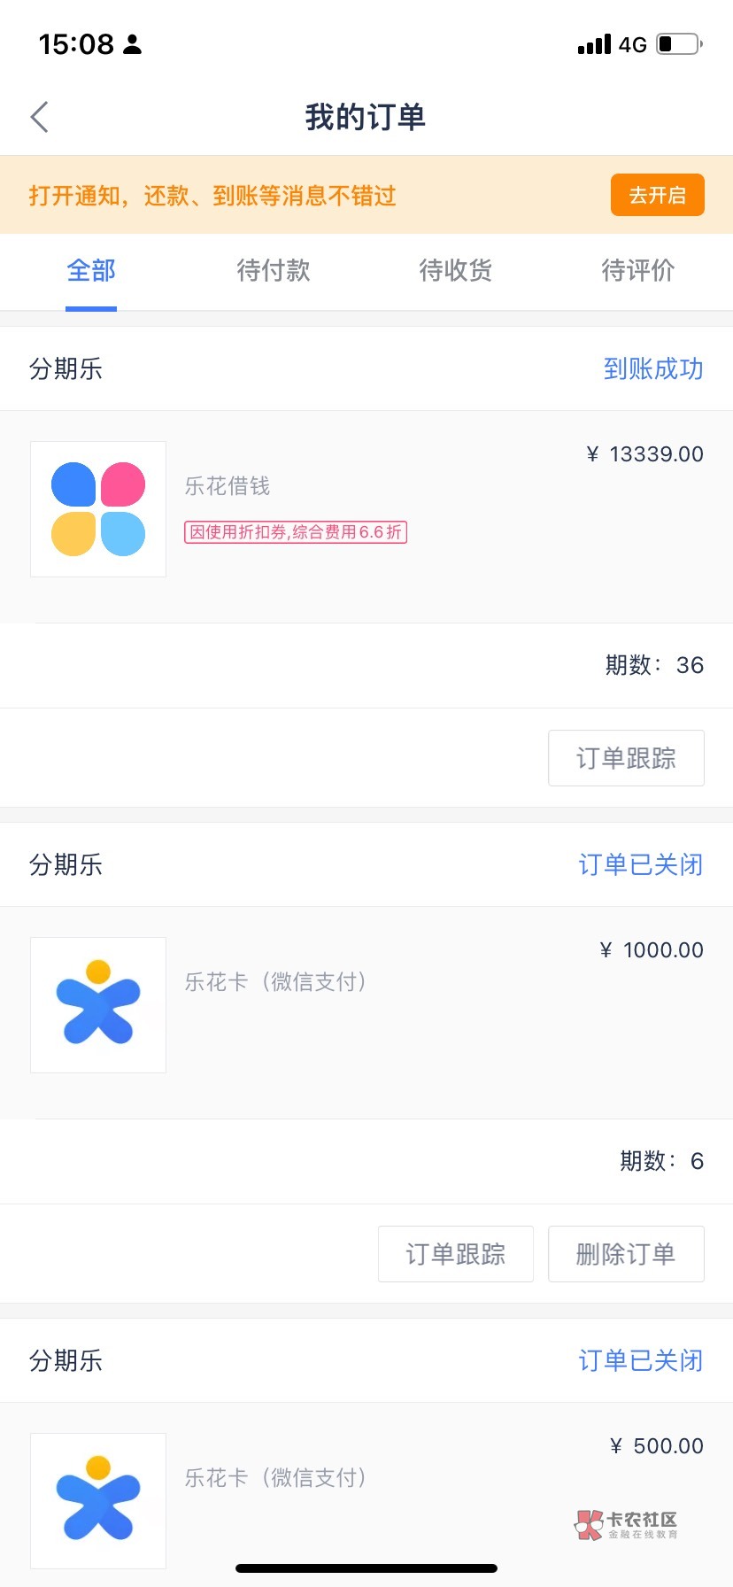Tap the battery icon in status bar
The image size is (733, 1587).
click(679, 44)
